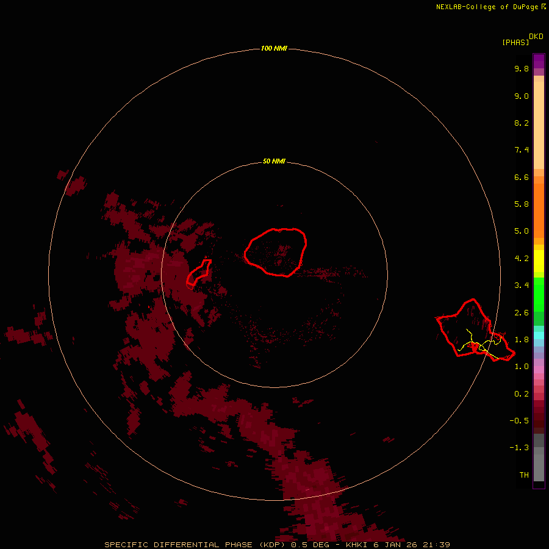Click the 6.6 value on color scale
The width and height of the screenshot is (549, 549).
click(522, 177)
